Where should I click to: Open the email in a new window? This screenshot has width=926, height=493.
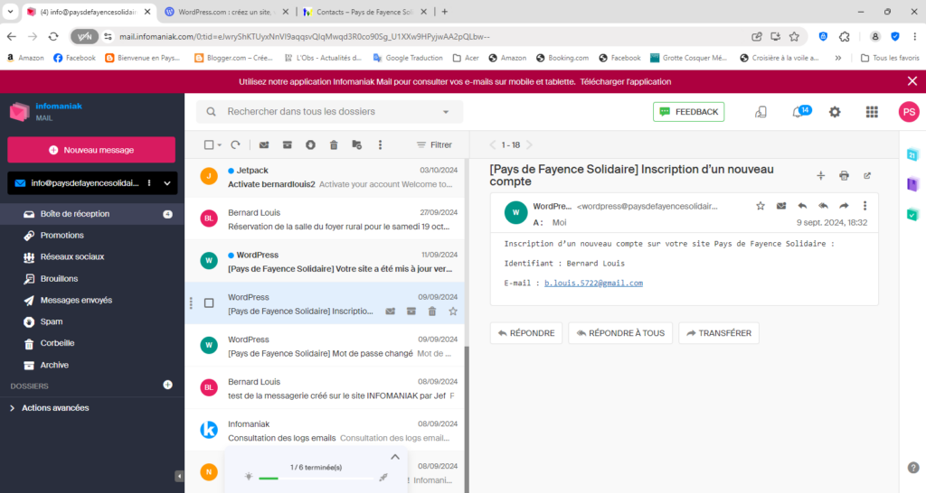pyautogui.click(x=867, y=175)
